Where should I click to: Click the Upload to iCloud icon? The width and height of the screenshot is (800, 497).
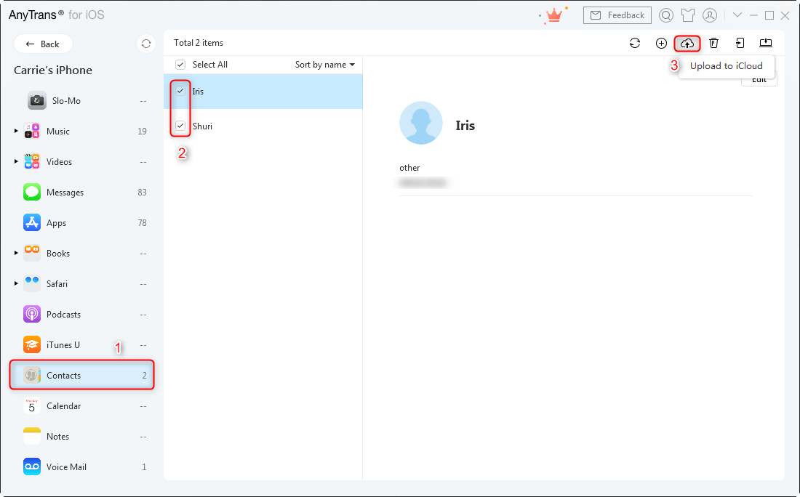click(687, 44)
